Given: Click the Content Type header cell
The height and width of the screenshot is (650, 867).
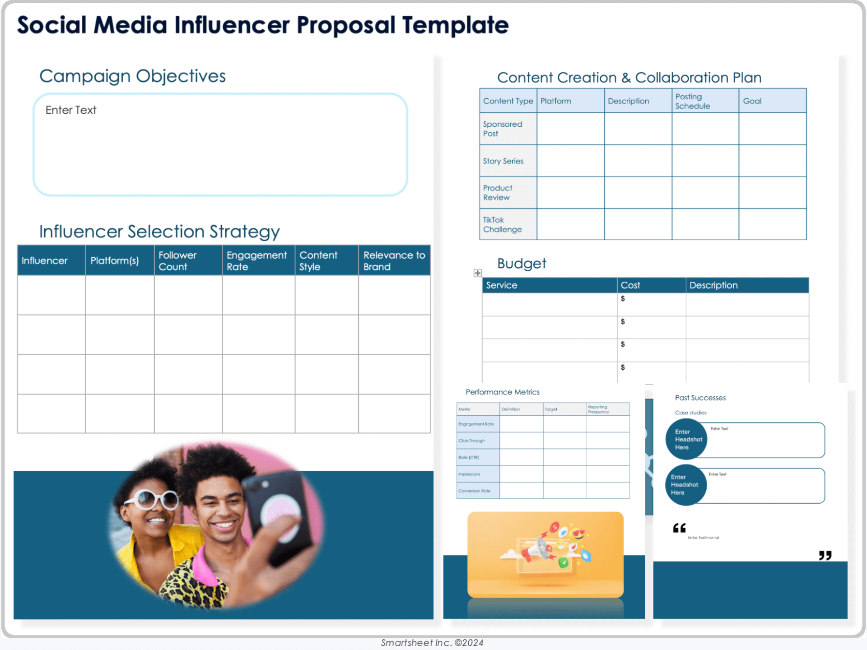Looking at the screenshot, I should coord(508,101).
